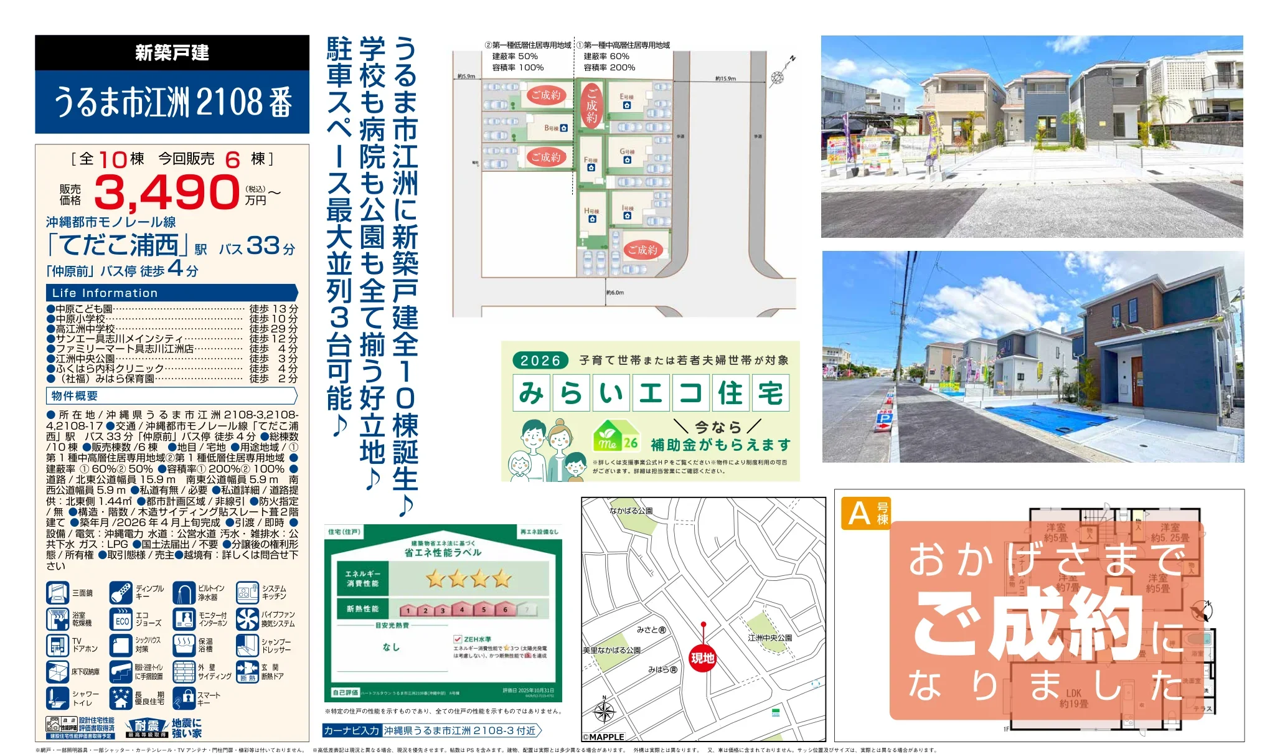Image resolution: width=1280 pixels, height=754 pixels.
Task: Click the シャワートイレ icon
Action: tap(57, 698)
